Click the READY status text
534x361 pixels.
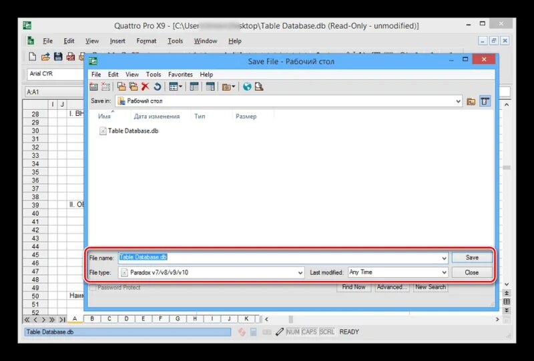(x=349, y=332)
